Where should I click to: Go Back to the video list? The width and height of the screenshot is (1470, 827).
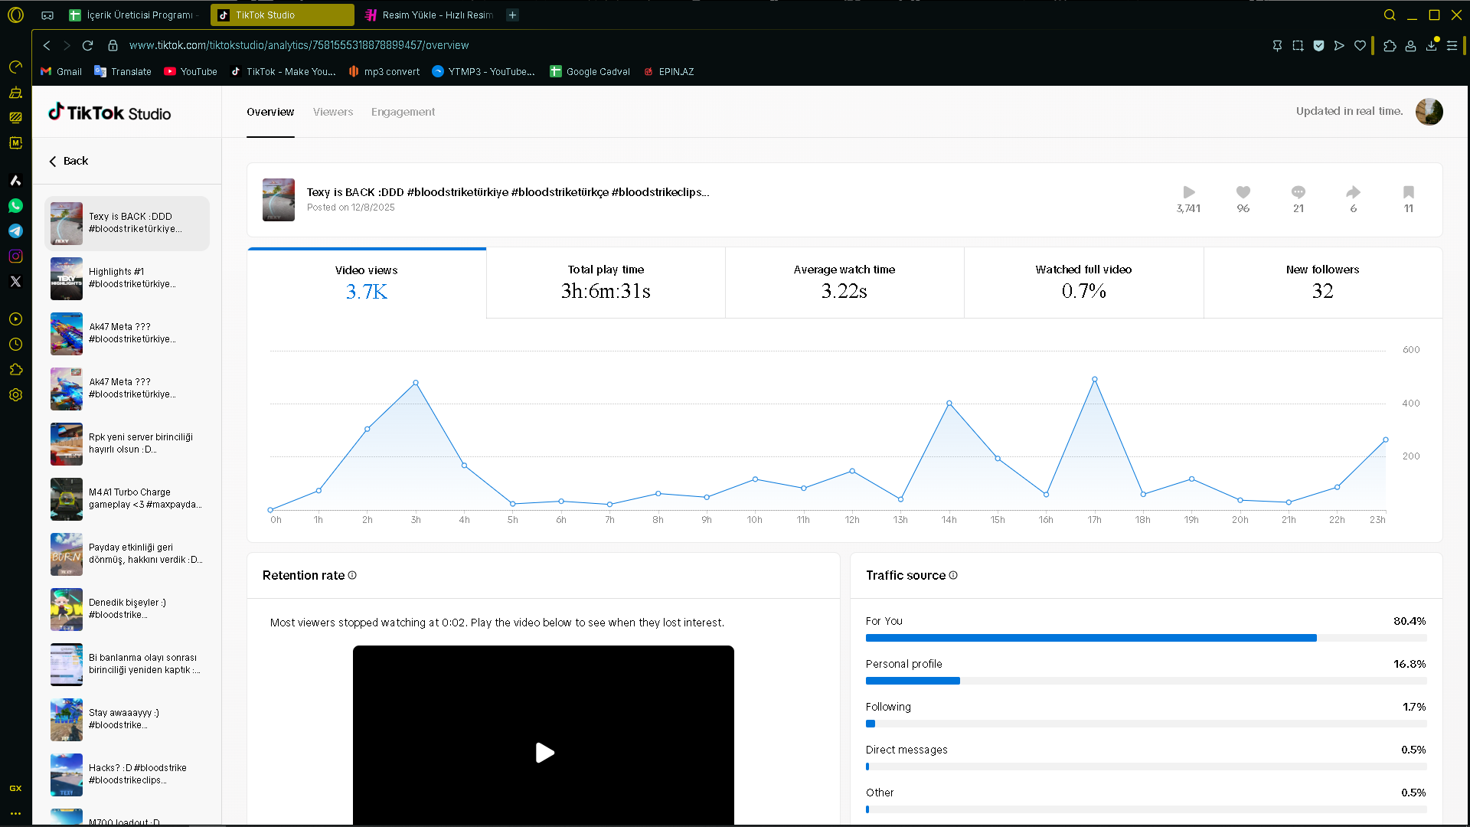(69, 161)
